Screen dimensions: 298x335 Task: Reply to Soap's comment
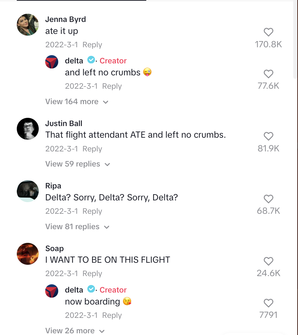coord(92,273)
